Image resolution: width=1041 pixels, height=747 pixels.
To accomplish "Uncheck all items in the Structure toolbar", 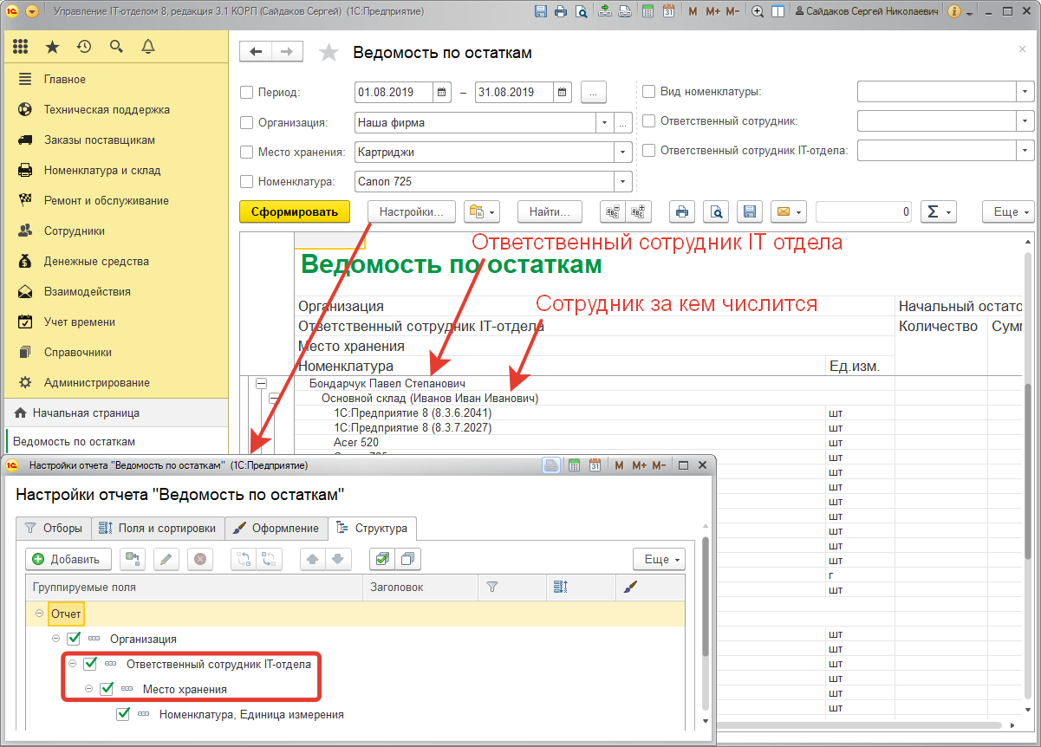I will [408, 559].
